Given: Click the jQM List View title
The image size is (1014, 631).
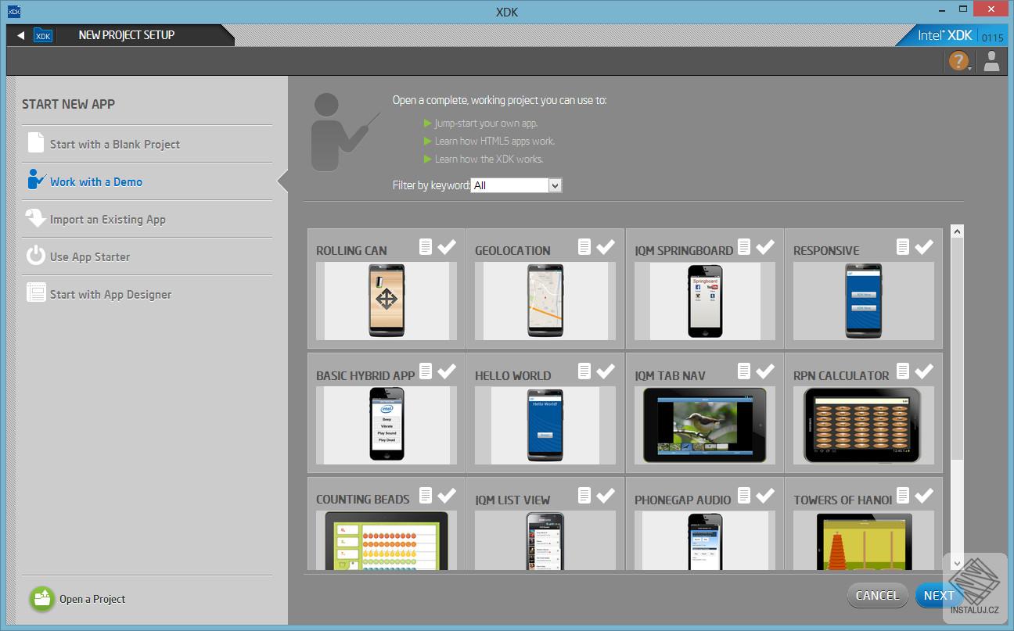Looking at the screenshot, I should pyautogui.click(x=512, y=500).
